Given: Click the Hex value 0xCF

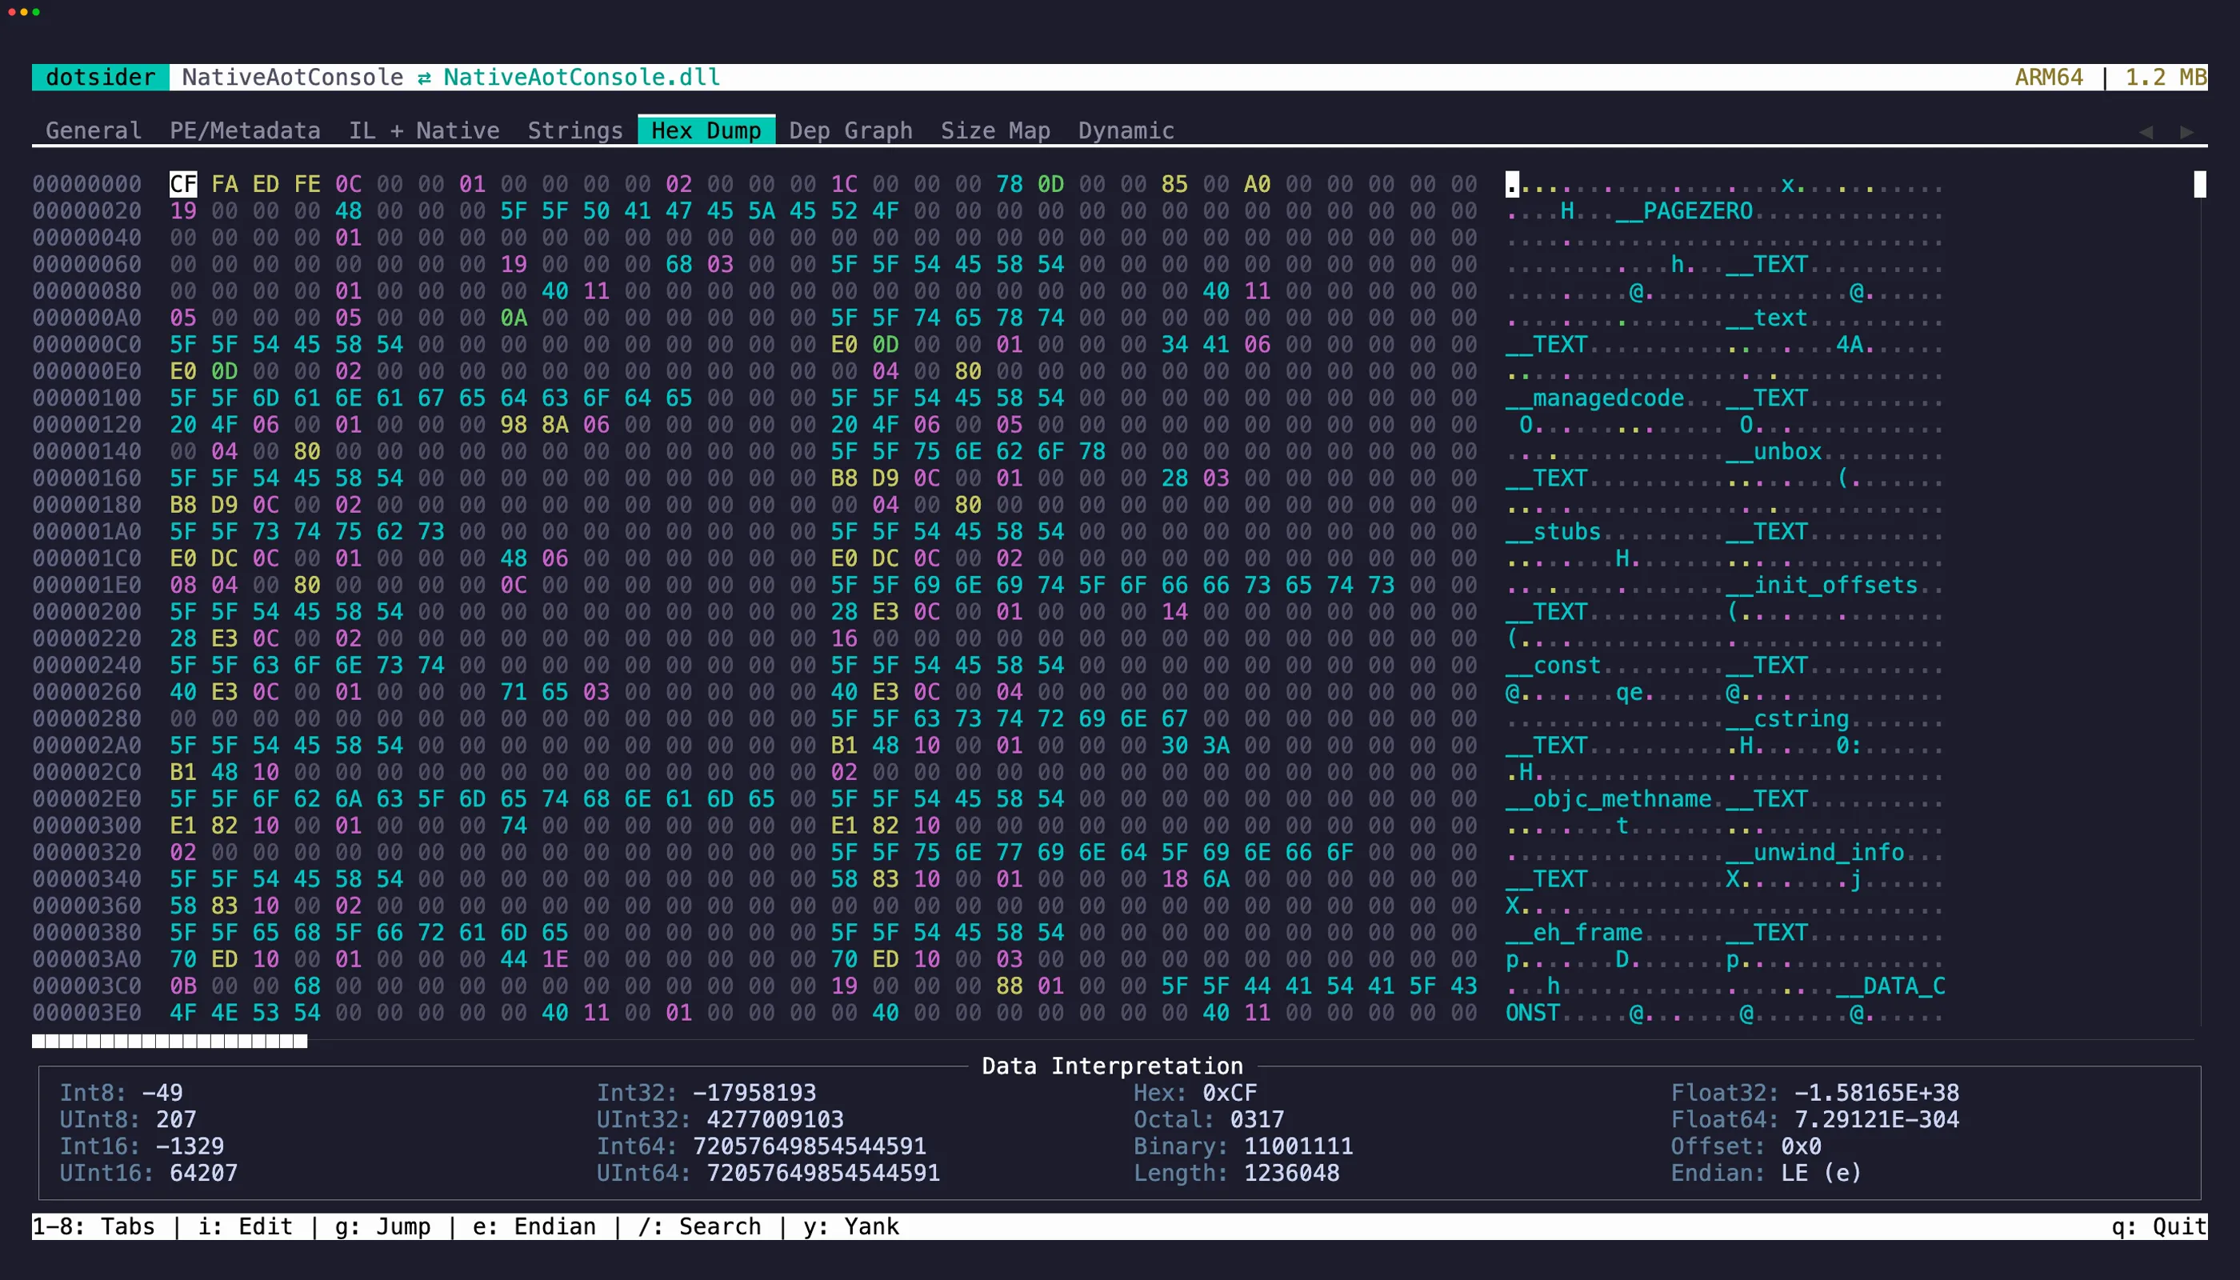Looking at the screenshot, I should click(x=1230, y=1093).
